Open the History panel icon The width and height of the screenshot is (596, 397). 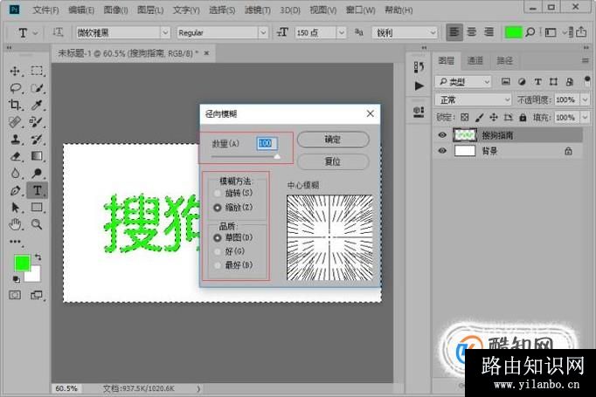click(x=419, y=67)
